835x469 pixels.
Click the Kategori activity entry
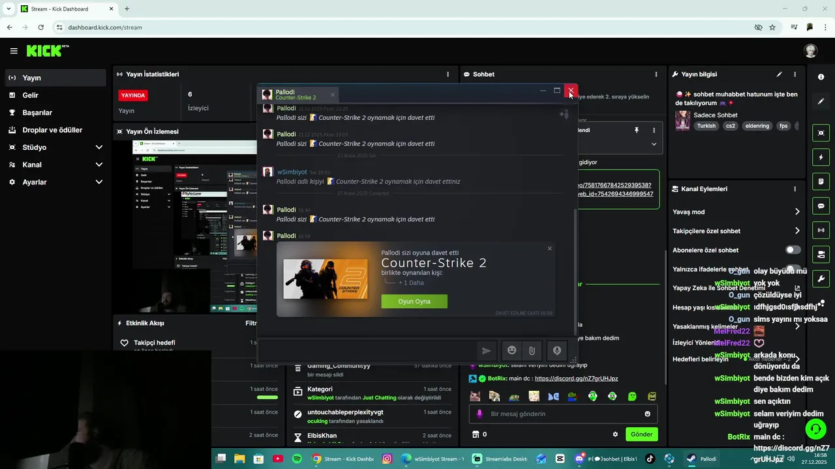click(371, 393)
